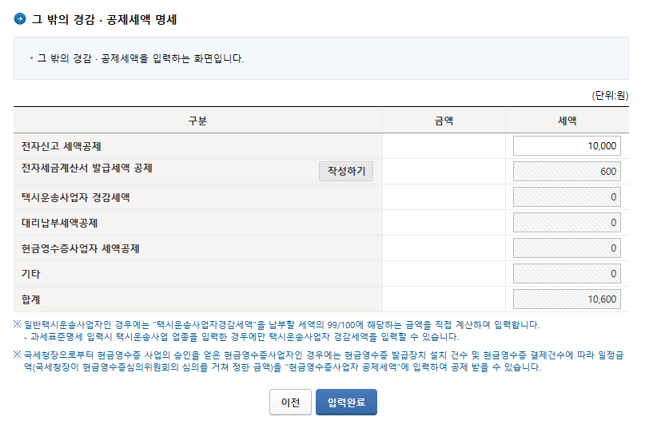Click the 작성하기 button
The width and height of the screenshot is (649, 432).
(346, 171)
